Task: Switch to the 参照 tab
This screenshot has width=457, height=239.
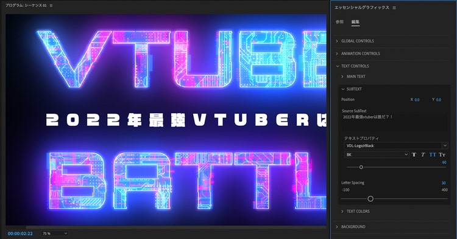Action: 339,22
